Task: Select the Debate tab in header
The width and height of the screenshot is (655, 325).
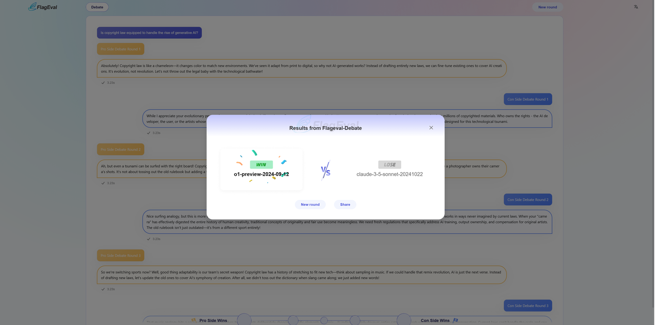Action: tap(97, 7)
